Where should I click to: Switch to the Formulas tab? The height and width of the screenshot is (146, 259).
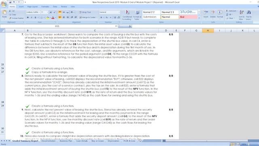click(45, 6)
